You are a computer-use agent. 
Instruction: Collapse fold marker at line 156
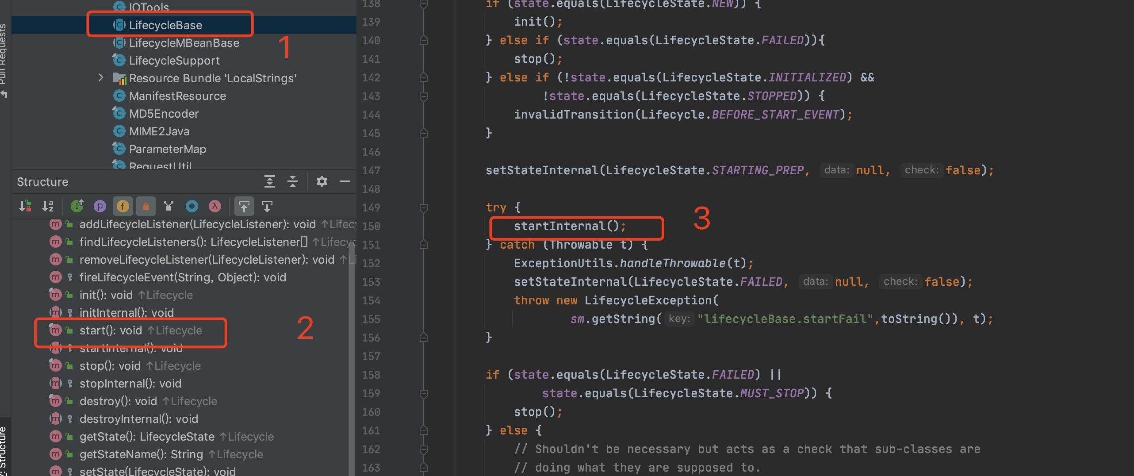pos(423,338)
